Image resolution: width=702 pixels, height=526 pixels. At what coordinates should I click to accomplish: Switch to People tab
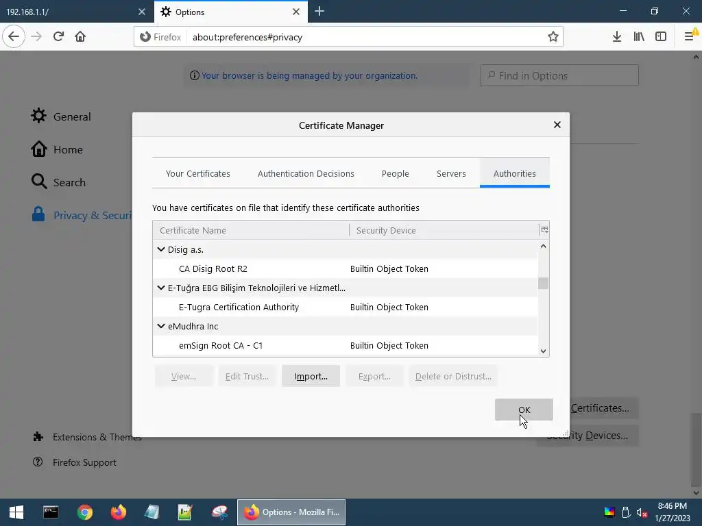pos(396,173)
